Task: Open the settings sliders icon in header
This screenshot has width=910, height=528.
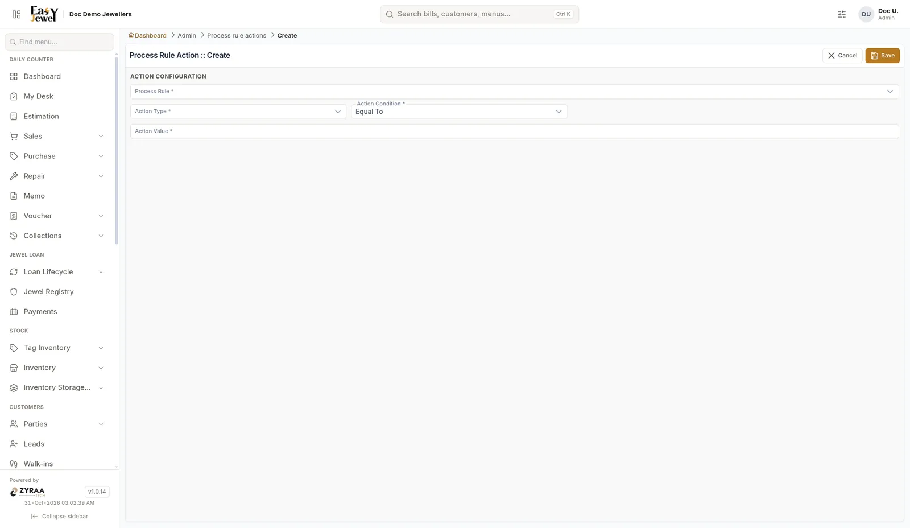Action: coord(842,14)
